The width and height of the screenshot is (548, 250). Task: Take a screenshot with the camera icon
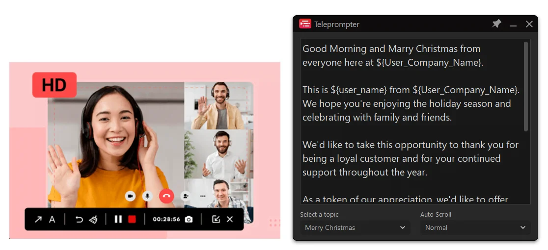[189, 219]
